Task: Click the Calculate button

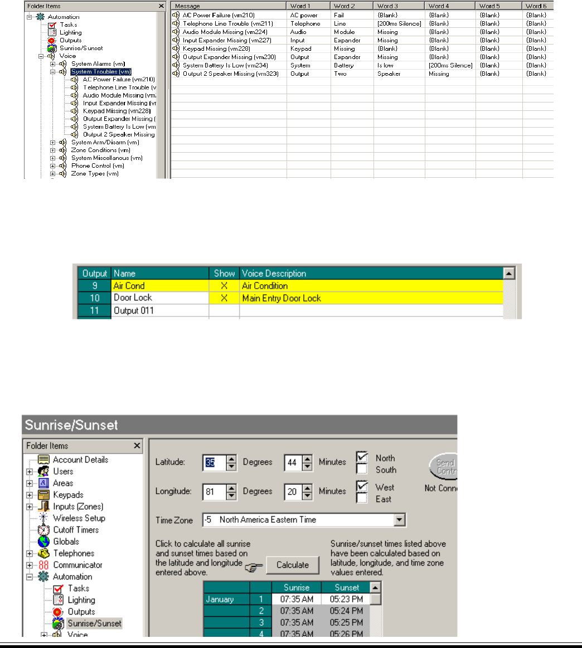Action: (x=293, y=565)
